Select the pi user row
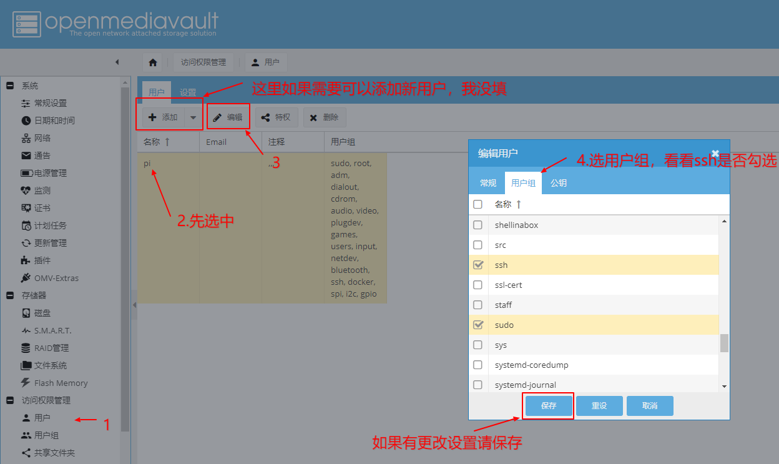The image size is (779, 464). [262, 228]
